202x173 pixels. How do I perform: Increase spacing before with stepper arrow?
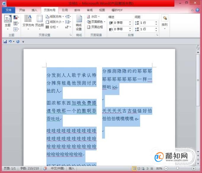click(156, 22)
